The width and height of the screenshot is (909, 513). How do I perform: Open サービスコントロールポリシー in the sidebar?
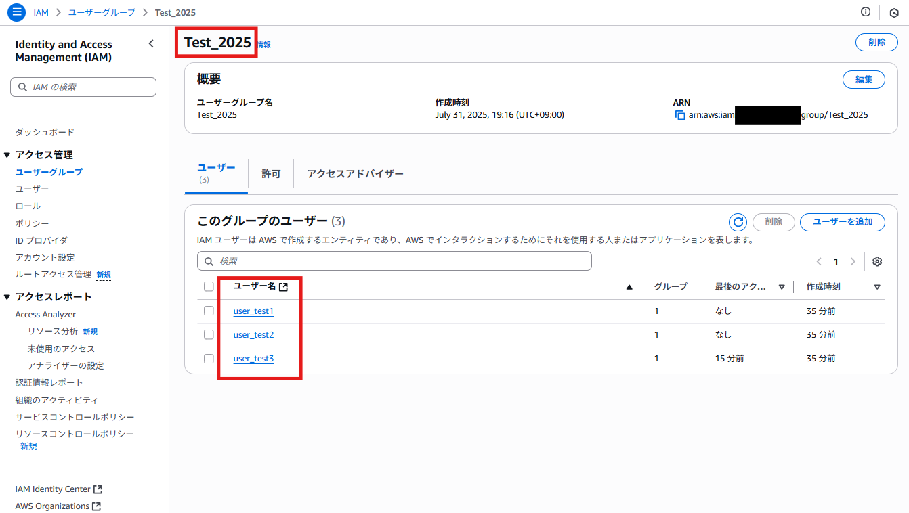(x=75, y=417)
